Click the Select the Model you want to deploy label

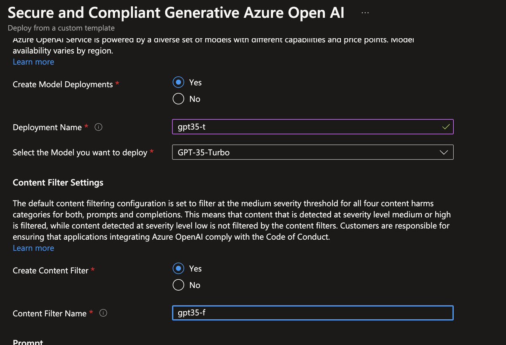point(80,152)
